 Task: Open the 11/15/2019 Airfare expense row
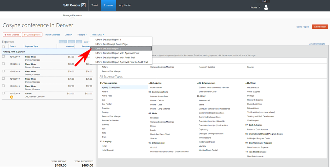pos(47,95)
